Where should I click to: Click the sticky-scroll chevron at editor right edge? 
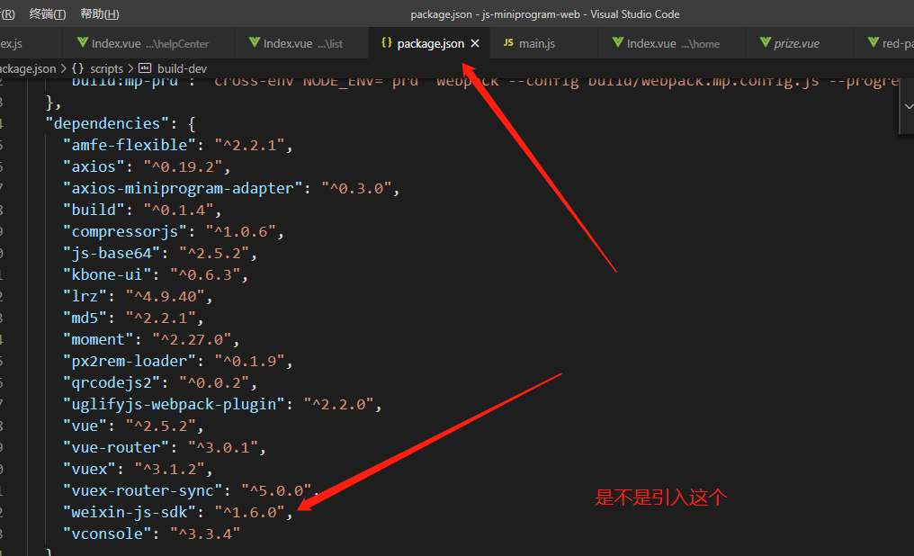click(909, 107)
